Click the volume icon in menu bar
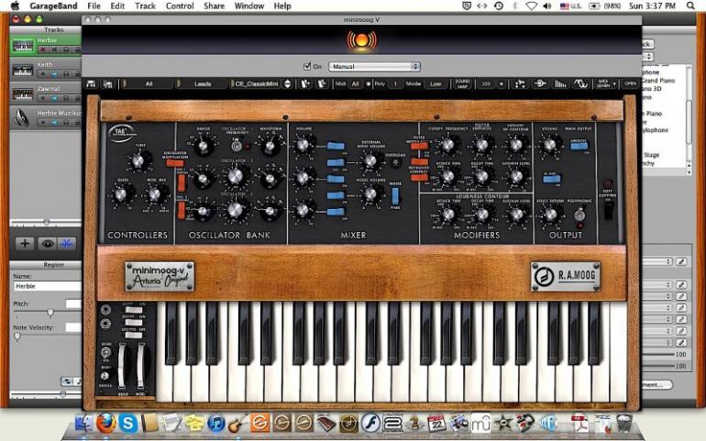This screenshot has height=441, width=706. click(547, 6)
